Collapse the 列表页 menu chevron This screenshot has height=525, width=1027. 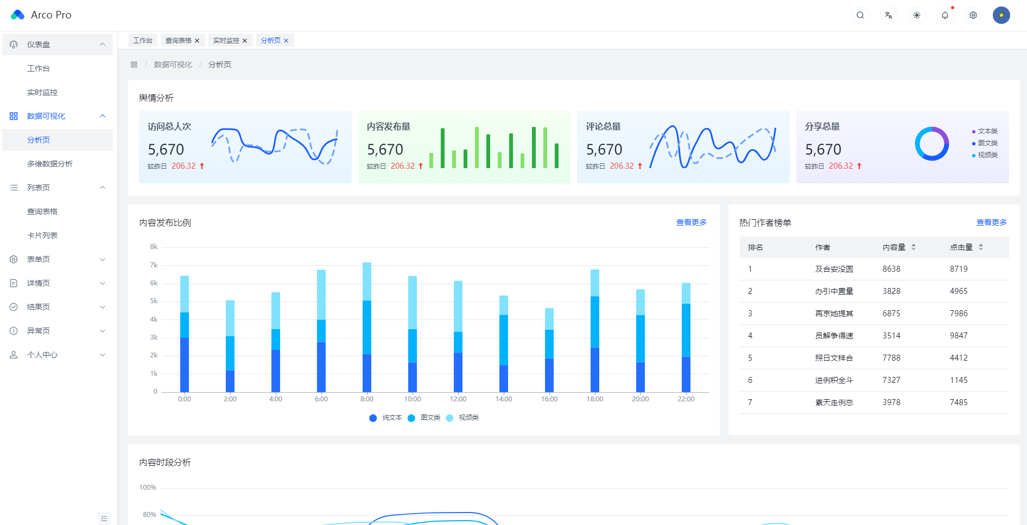click(x=103, y=188)
